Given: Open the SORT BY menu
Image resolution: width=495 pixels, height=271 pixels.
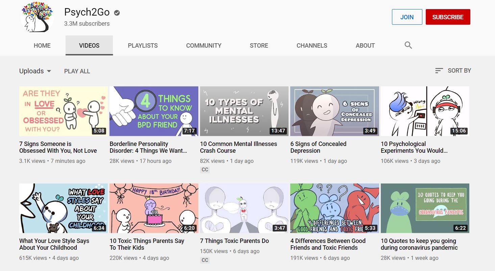Looking at the screenshot, I should coord(453,71).
